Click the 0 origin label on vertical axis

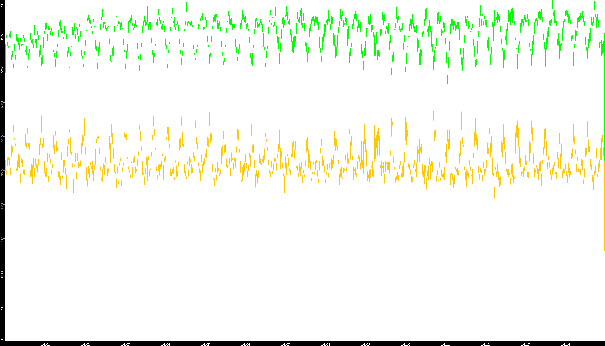[2, 340]
